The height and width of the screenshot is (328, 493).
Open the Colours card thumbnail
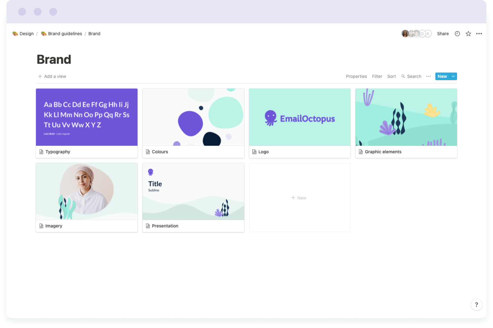(x=193, y=117)
